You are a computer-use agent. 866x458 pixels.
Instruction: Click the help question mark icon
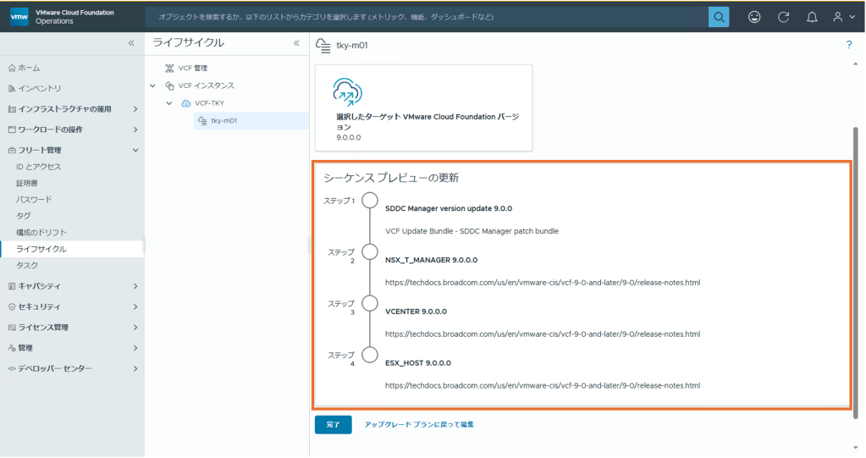(x=849, y=45)
